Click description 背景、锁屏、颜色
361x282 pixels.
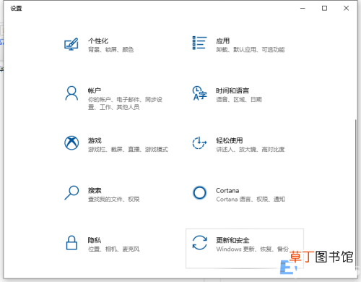click(110, 50)
